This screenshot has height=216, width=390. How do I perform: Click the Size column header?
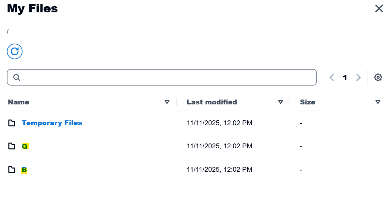pyautogui.click(x=307, y=102)
